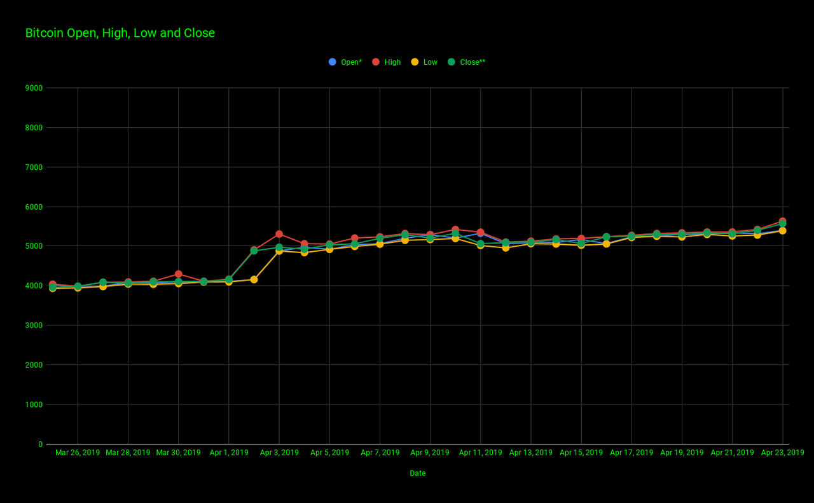Screen dimensions: 814x503
Task: Click the green Close** point on Apr 16
Action: [606, 237]
